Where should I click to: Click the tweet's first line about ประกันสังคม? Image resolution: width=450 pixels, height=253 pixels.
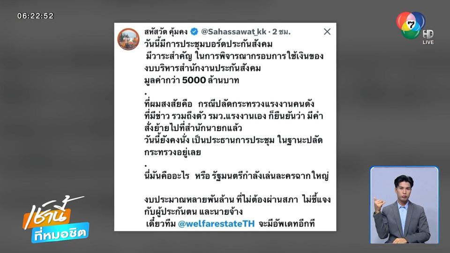point(208,44)
